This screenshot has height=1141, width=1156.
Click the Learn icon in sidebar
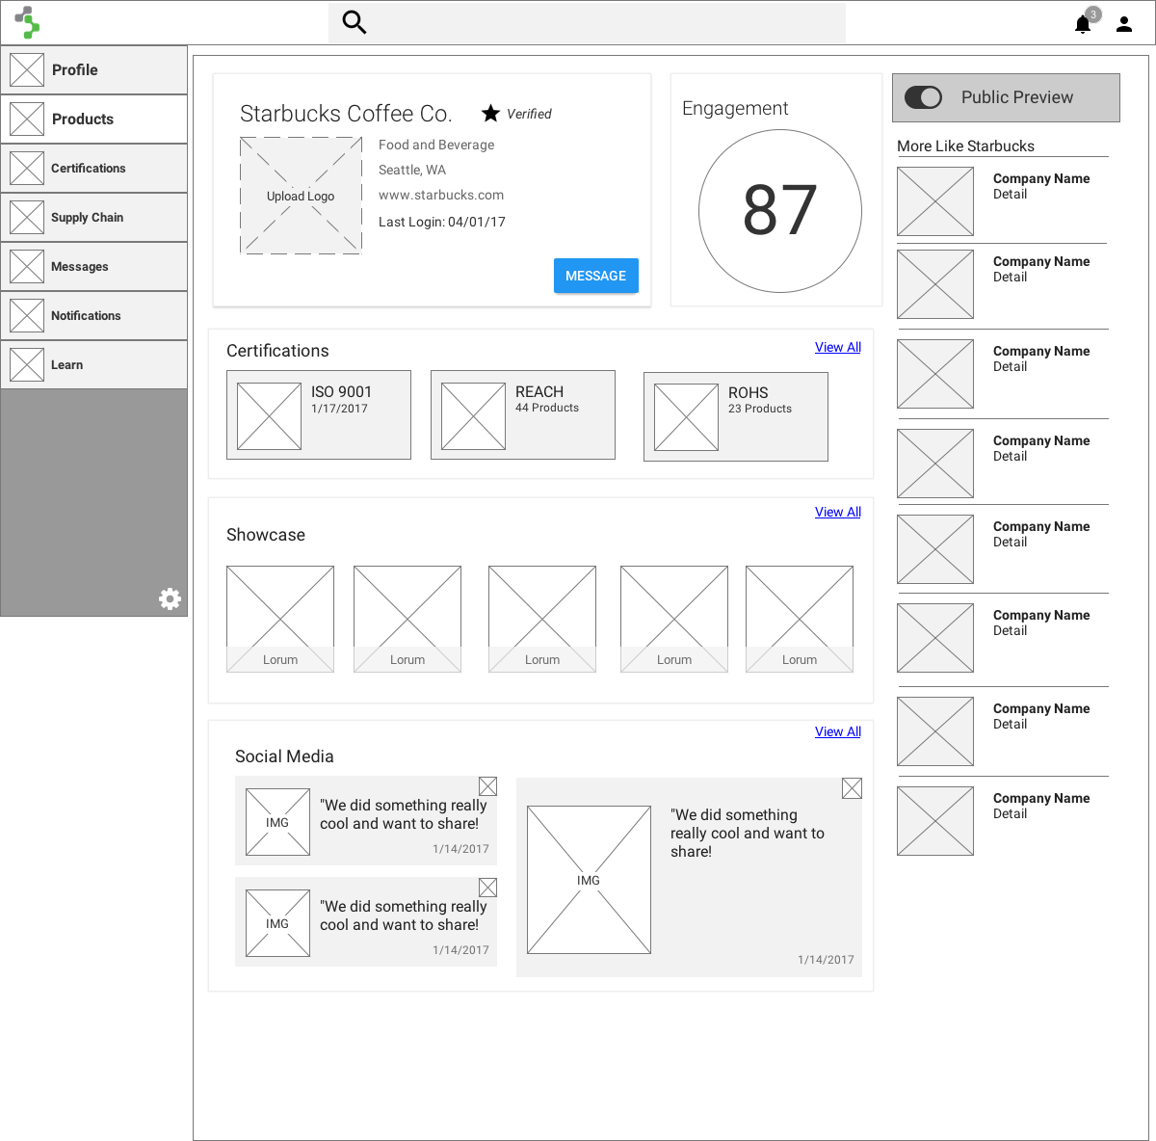pyautogui.click(x=27, y=364)
